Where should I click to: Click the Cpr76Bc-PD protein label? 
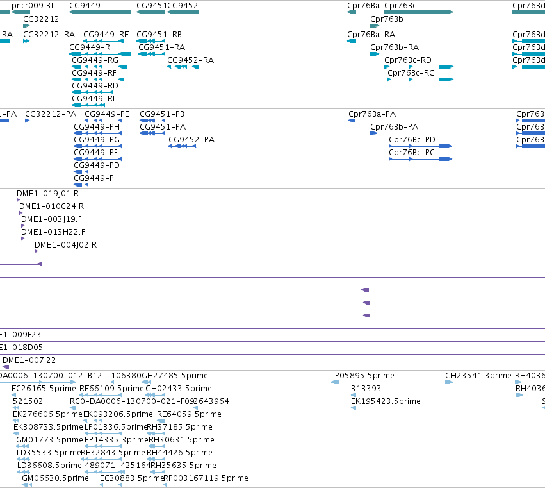click(412, 140)
